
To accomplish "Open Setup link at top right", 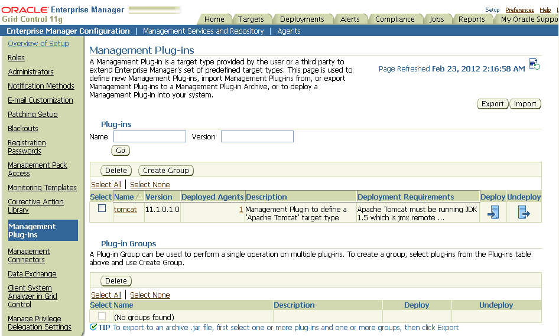I will 492,10.
